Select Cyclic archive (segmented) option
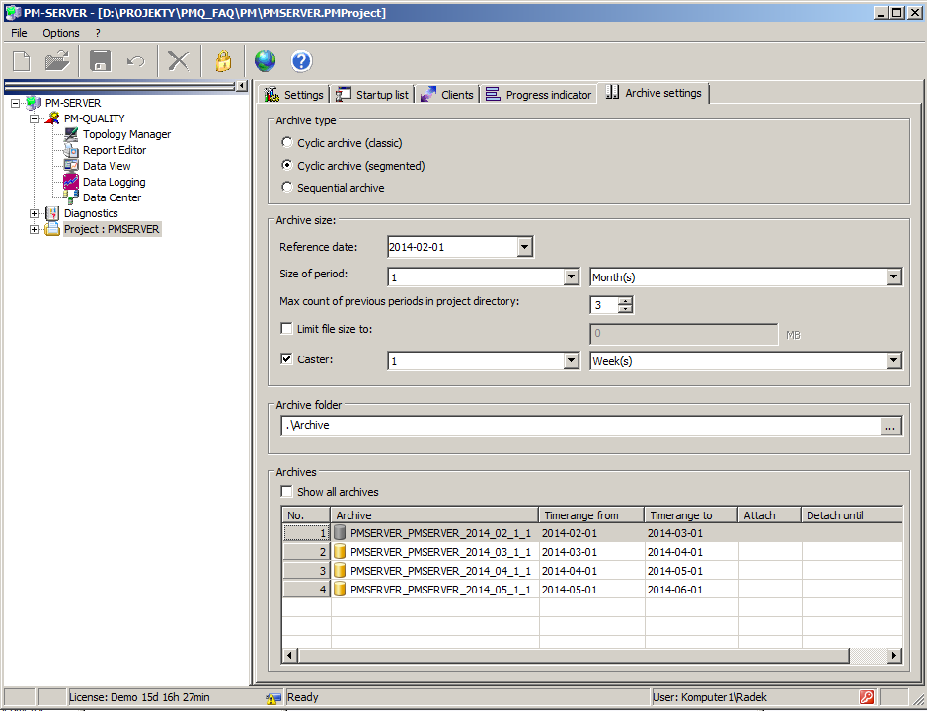The width and height of the screenshot is (927, 711). click(287, 165)
